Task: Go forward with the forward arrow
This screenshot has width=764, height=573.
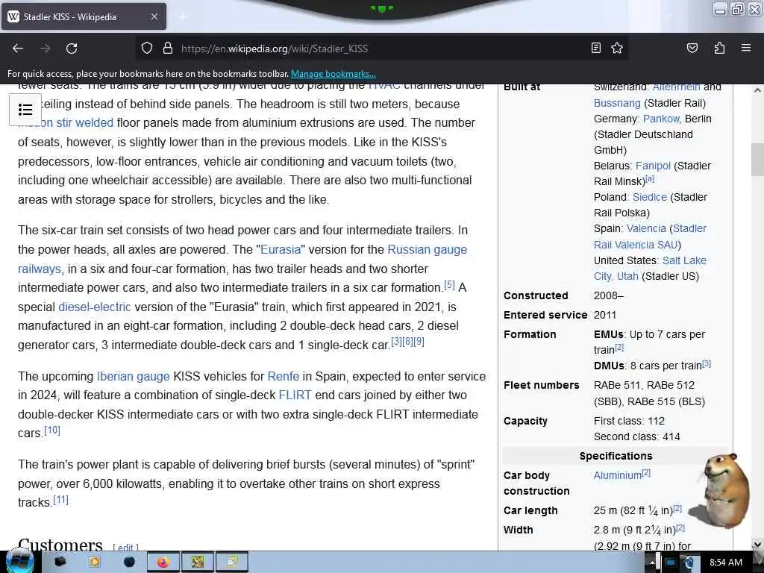Action: pos(45,48)
